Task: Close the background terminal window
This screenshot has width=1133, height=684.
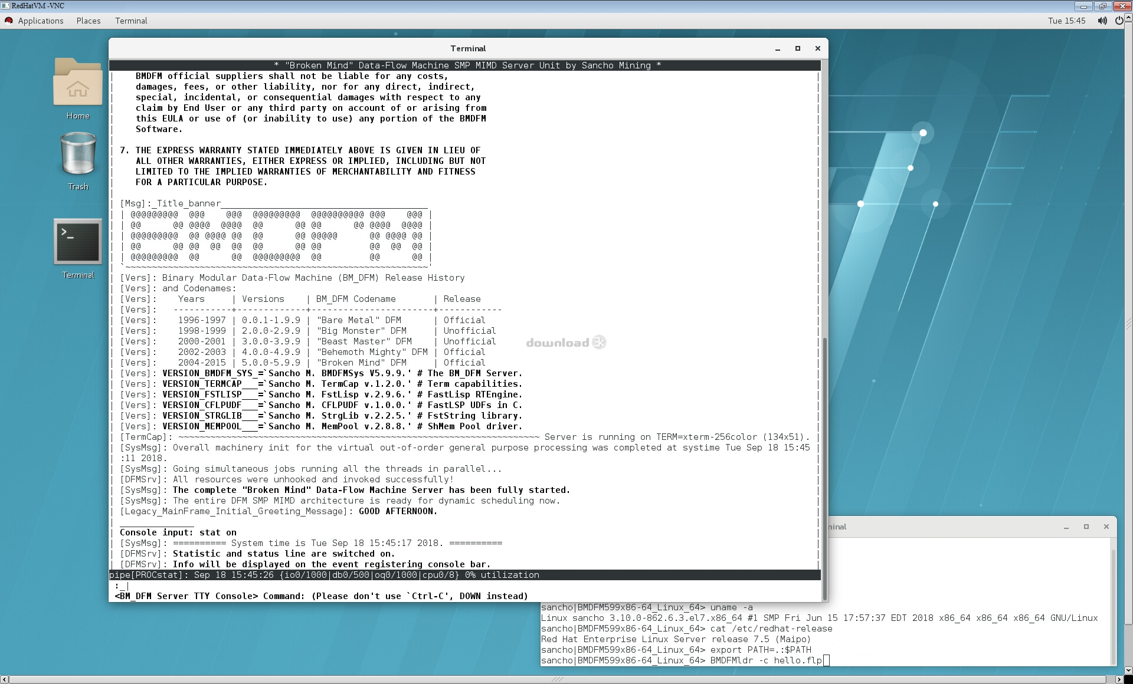Action: point(1106,527)
